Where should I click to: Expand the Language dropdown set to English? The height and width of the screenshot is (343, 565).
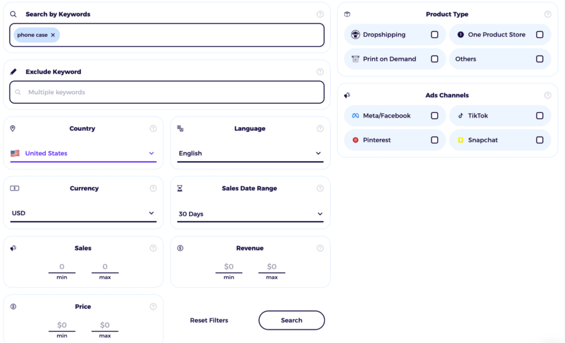click(x=319, y=153)
